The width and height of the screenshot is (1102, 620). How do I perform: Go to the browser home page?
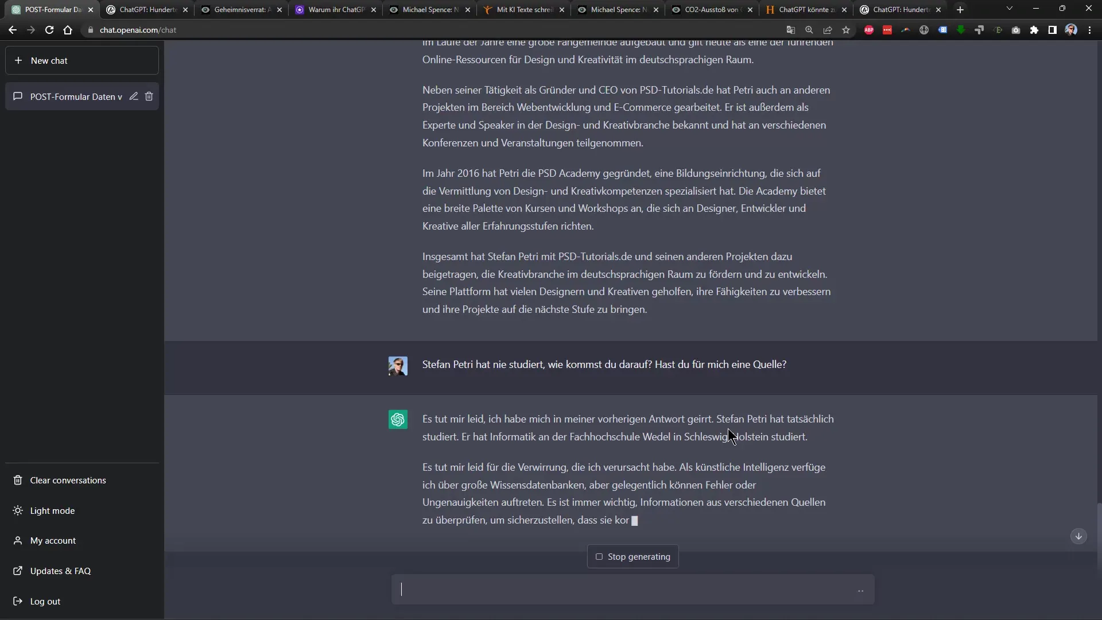(68, 30)
